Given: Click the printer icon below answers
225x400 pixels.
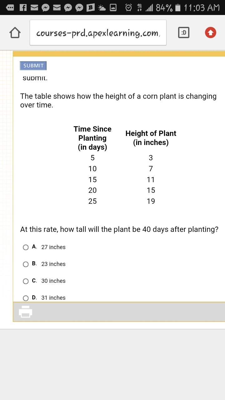Looking at the screenshot, I should click(x=26, y=312).
